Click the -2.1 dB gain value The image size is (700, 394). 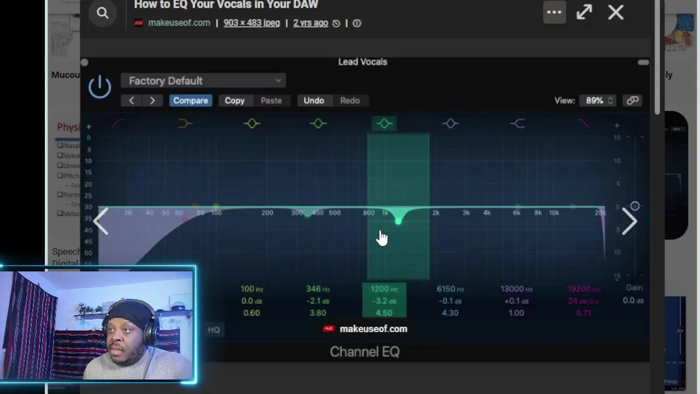click(x=318, y=301)
